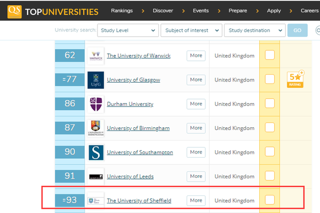The width and height of the screenshot is (320, 213).
Task: Click the Durham University shield logo
Action: click(95, 104)
